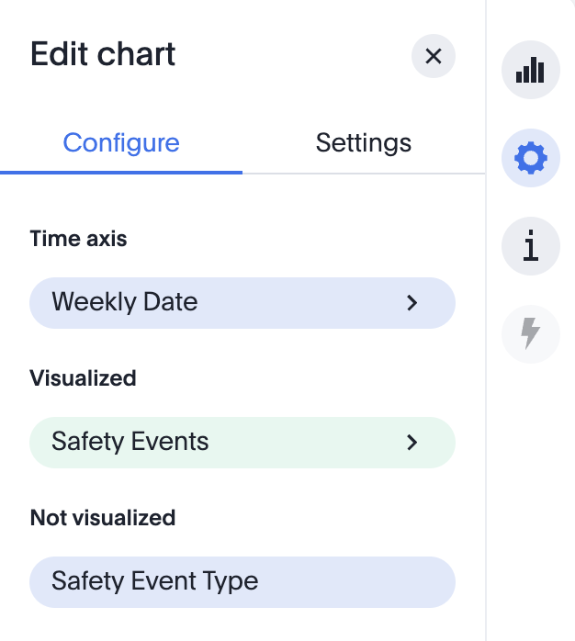
Task: Expand the Safety Events chevron arrow
Action: (x=412, y=442)
